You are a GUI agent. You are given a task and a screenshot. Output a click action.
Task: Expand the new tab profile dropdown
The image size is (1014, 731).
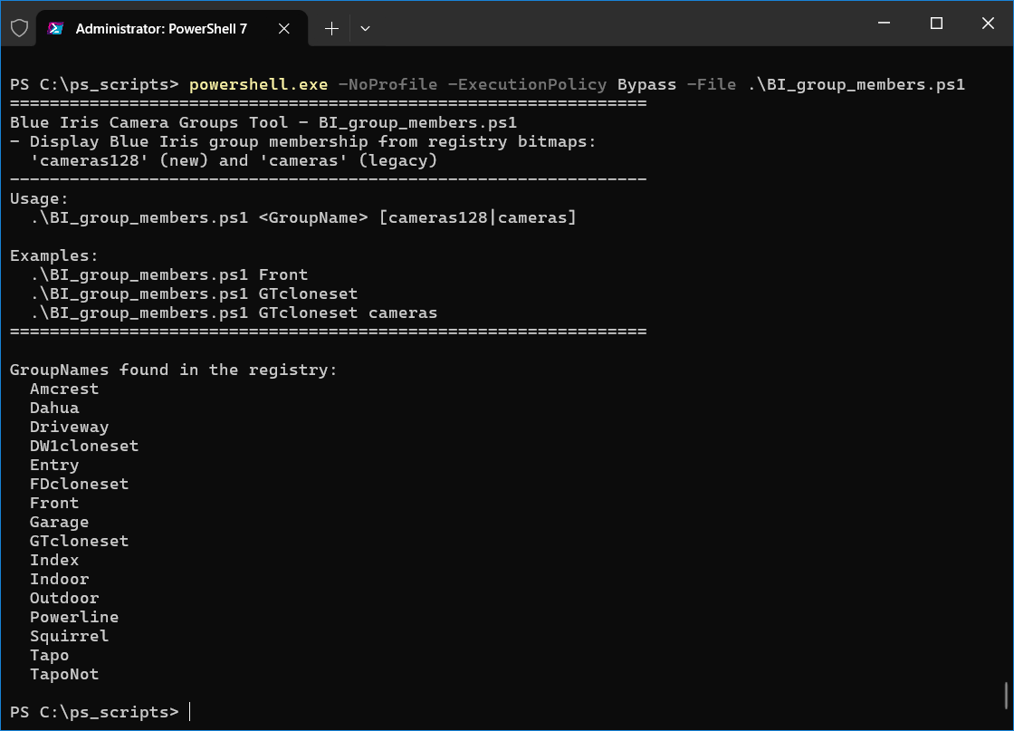point(366,28)
